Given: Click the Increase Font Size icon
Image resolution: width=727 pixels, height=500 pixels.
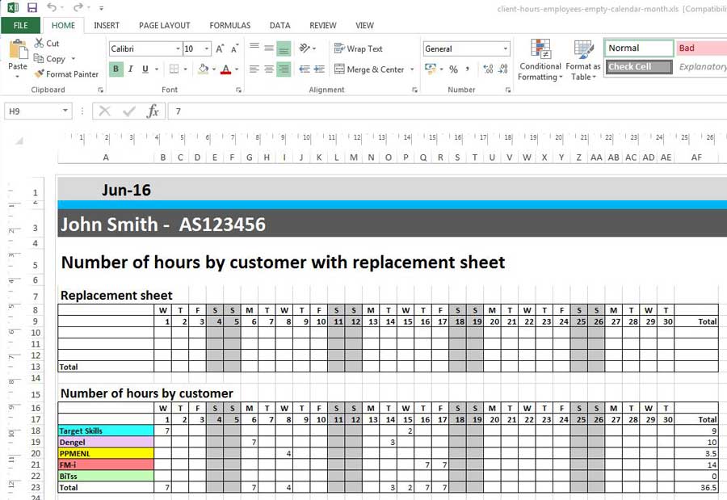Looking at the screenshot, I should [220, 49].
